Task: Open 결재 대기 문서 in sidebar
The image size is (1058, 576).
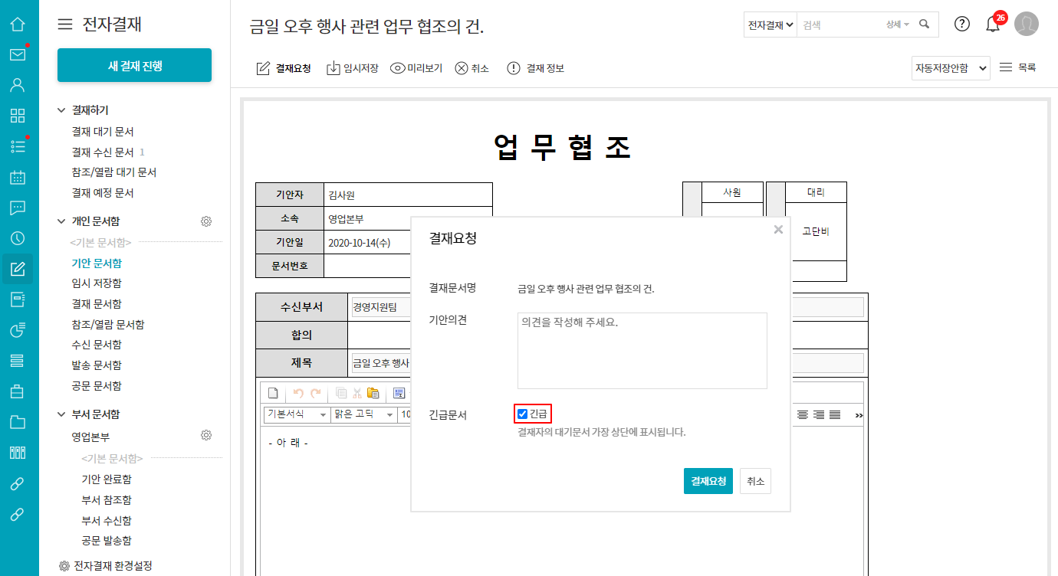Action: point(103,132)
